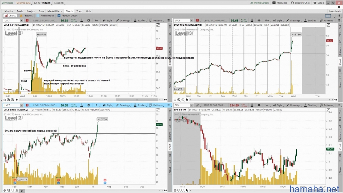Expand LVLT symbol dropdown in top-left chart
Viewport: 343px width, 193px height.
21,20
